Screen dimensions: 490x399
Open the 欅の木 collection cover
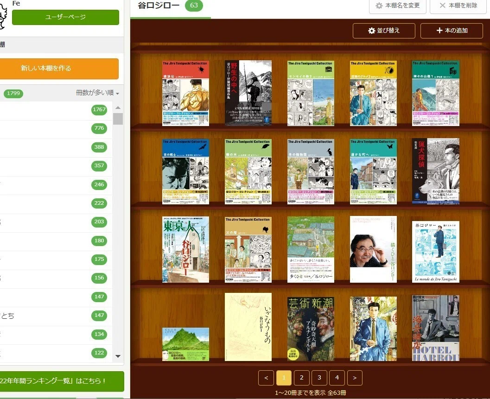pyautogui.click(x=248, y=171)
